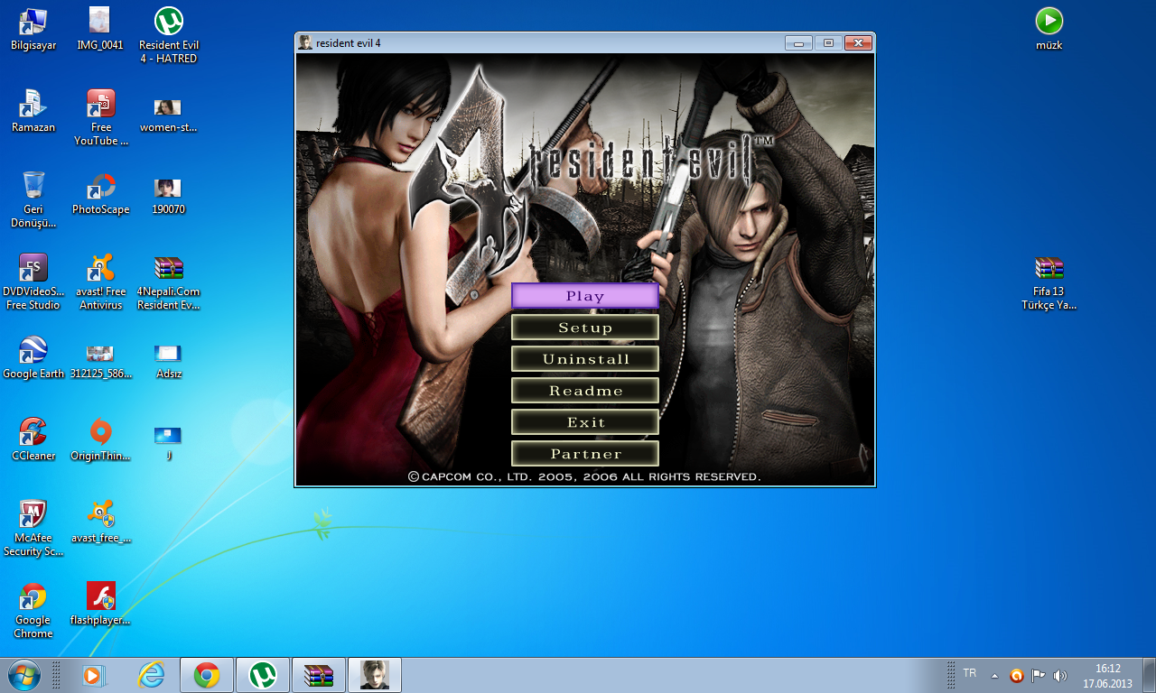
Task: Open the Readme from the launcher
Action: (x=585, y=391)
